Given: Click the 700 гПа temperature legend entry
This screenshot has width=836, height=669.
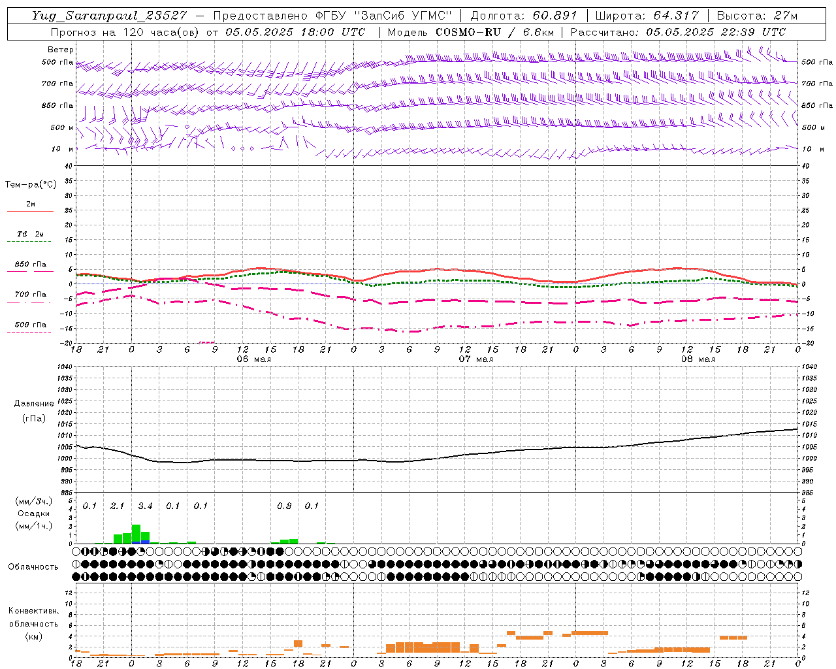Looking at the screenshot, I should [x=31, y=295].
